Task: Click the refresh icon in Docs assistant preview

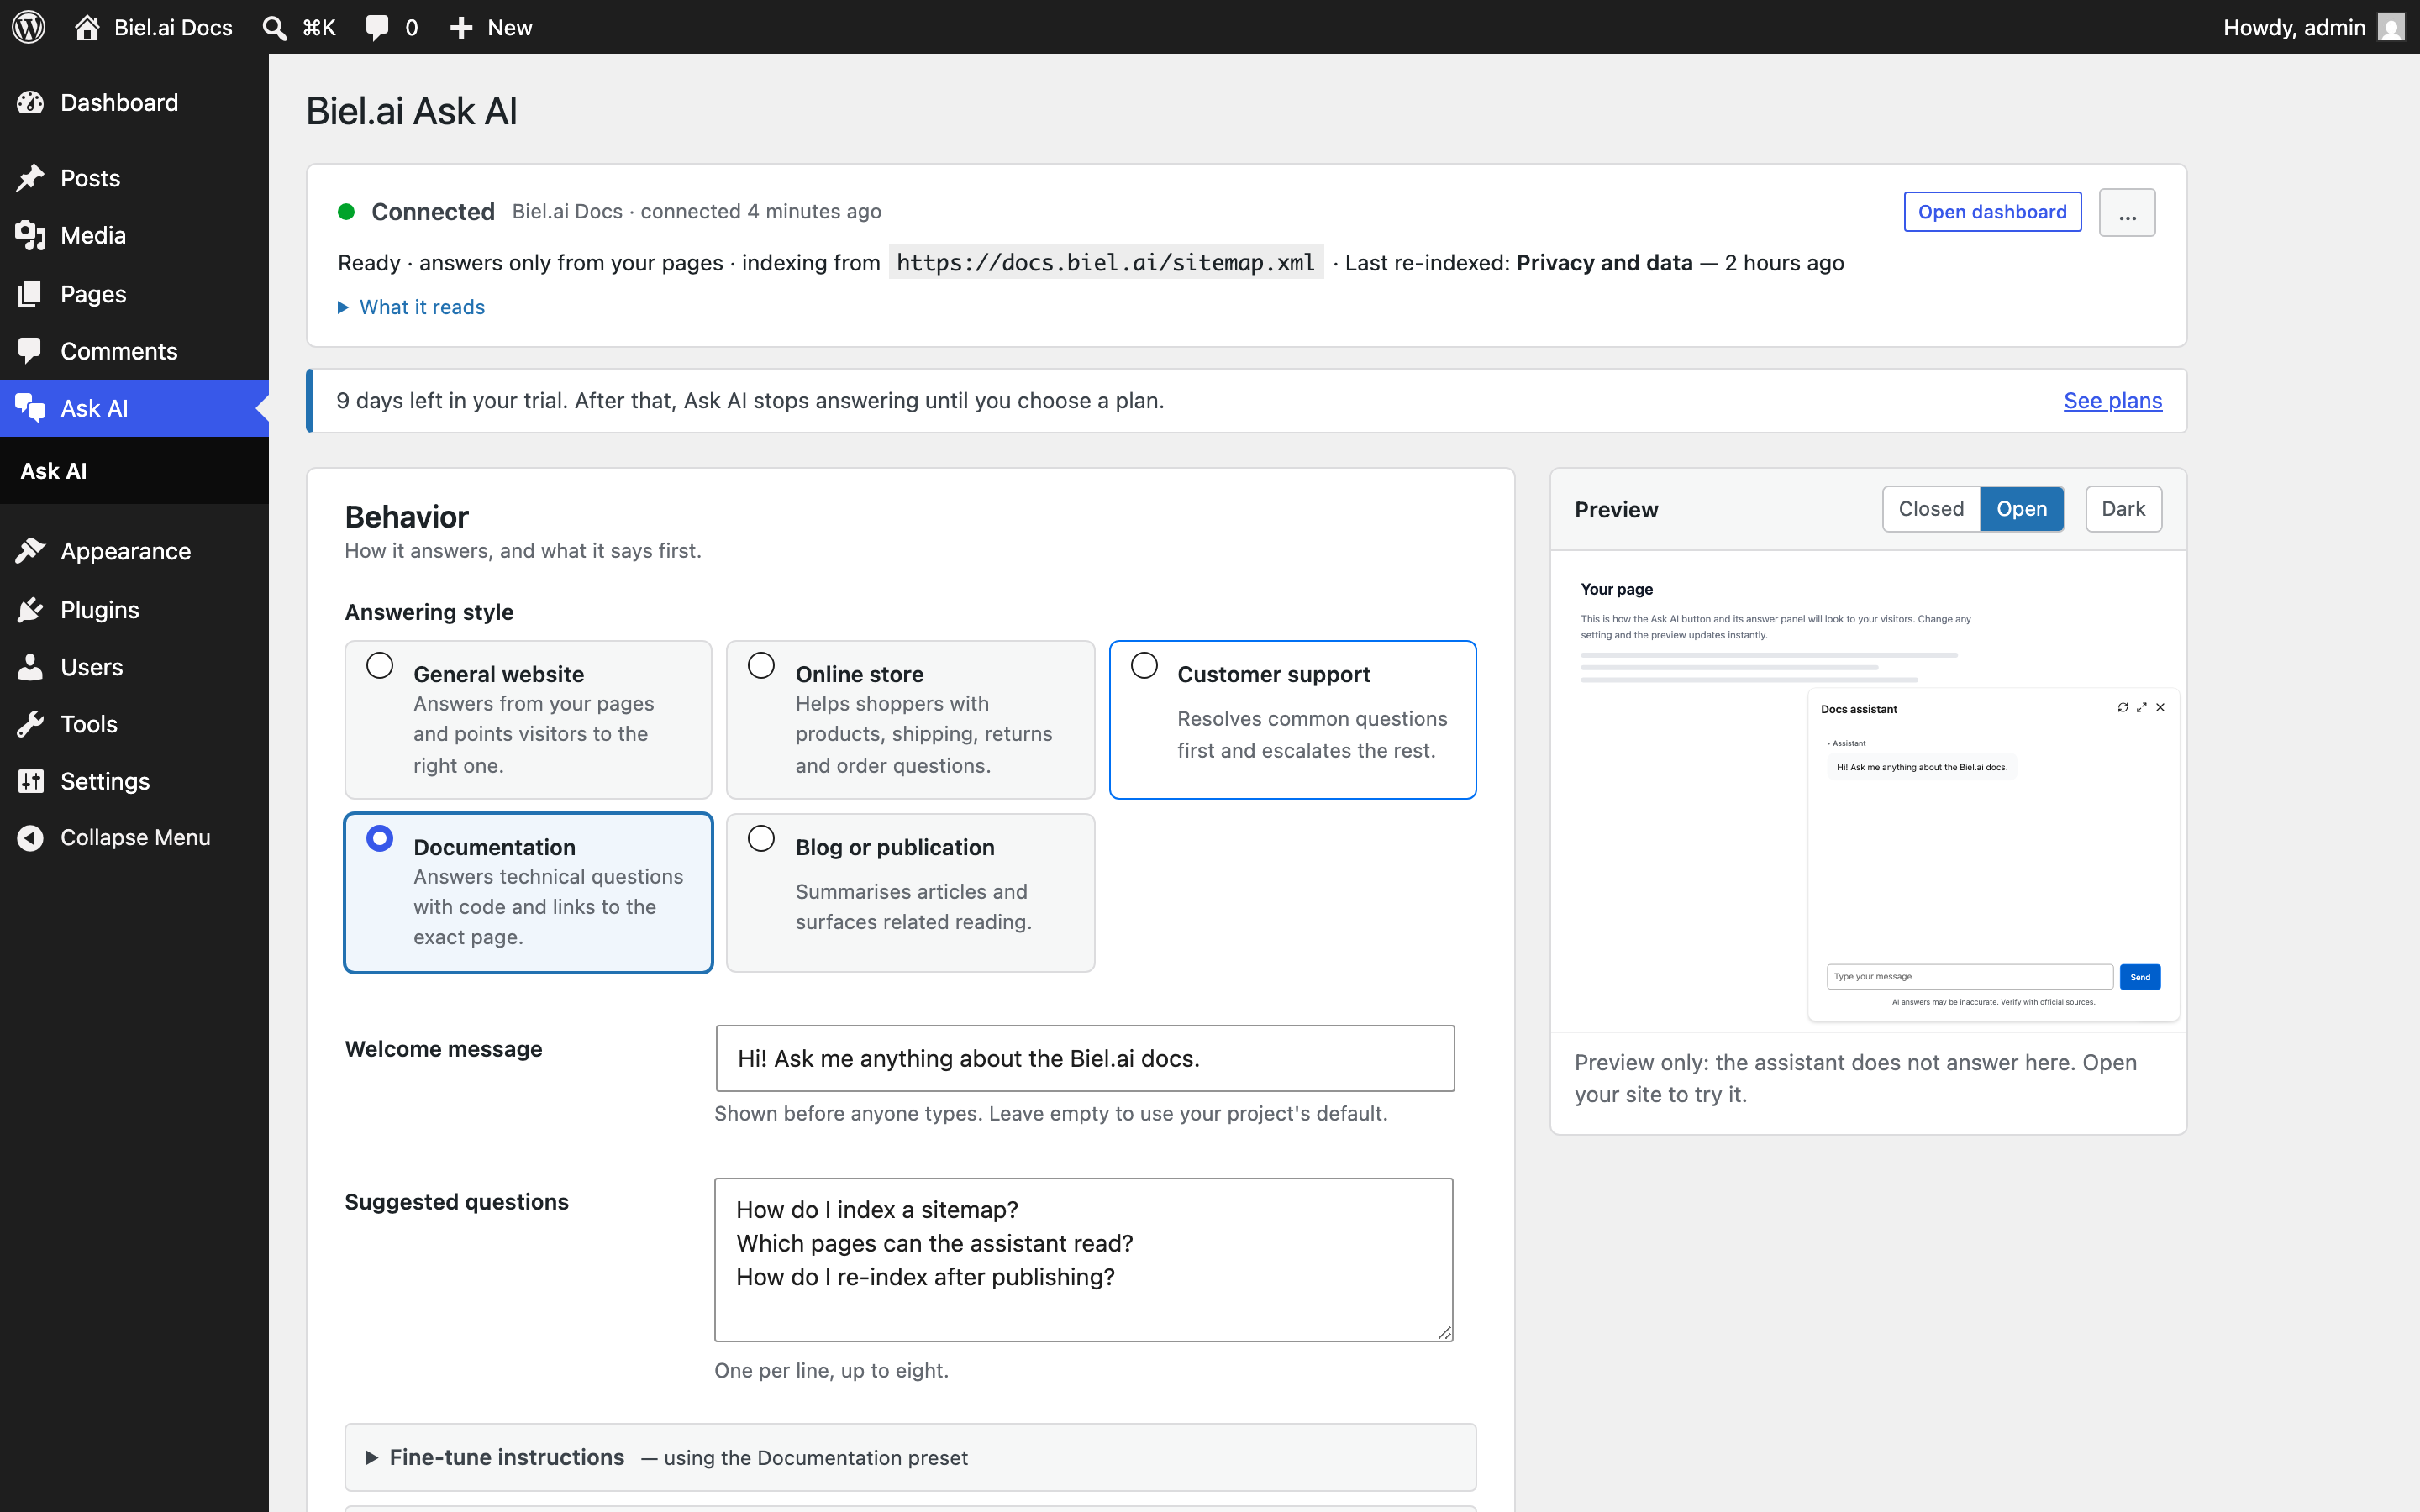Action: [2122, 707]
